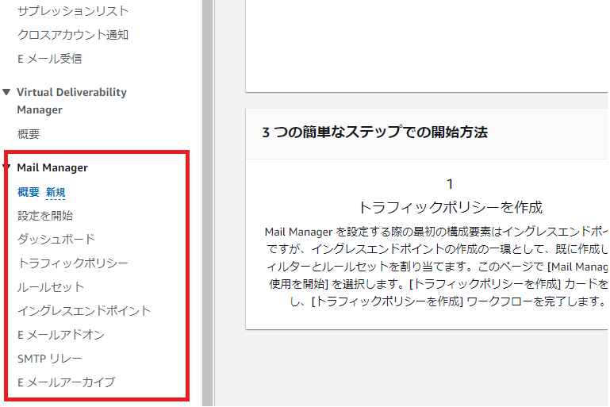The height and width of the screenshot is (407, 610).
Task: Collapse the Virtual Deliverability Manager section arrow
Action: (6, 92)
